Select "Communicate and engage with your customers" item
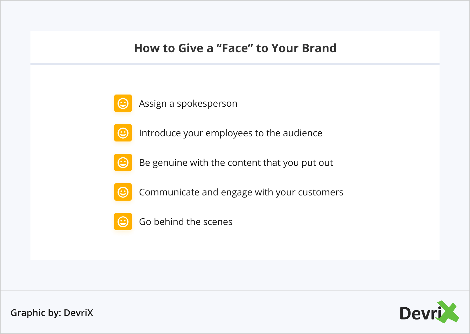Screen dimensions: 470x334 241,192
